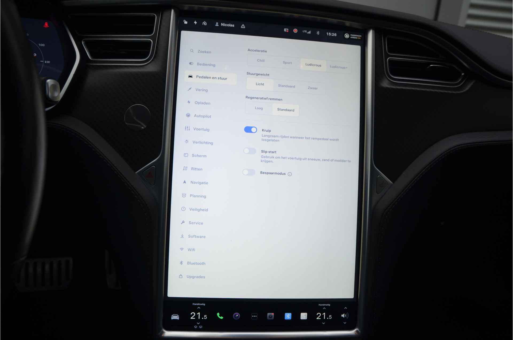This screenshot has width=513, height=340.
Task: Click the Bediening controls icon
Action: 191,64
